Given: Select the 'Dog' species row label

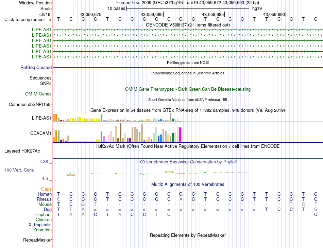Looking at the screenshot, I should pos(48,210).
